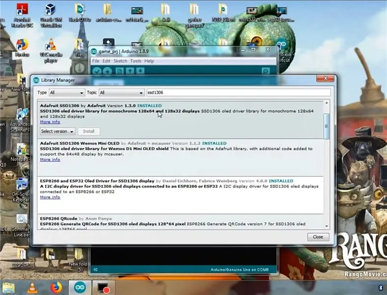
Task: Click the Arduino IDE taskbar button
Action: (80, 288)
